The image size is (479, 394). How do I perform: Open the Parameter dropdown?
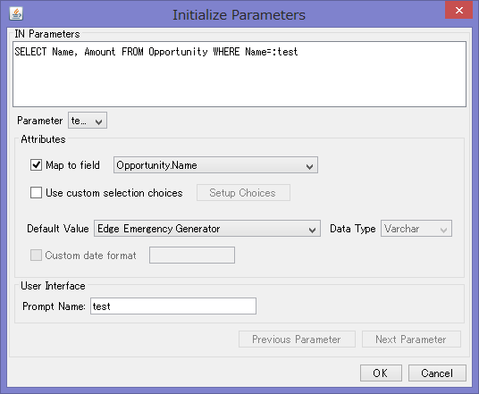(88, 121)
